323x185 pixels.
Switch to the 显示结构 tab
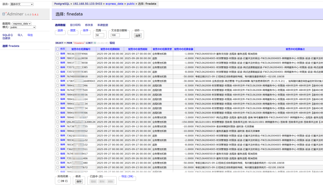point(75,25)
